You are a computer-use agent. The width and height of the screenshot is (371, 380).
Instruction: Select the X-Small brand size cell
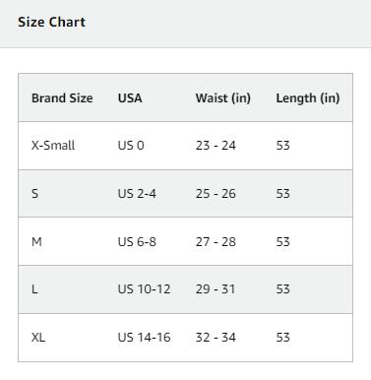[53, 146]
